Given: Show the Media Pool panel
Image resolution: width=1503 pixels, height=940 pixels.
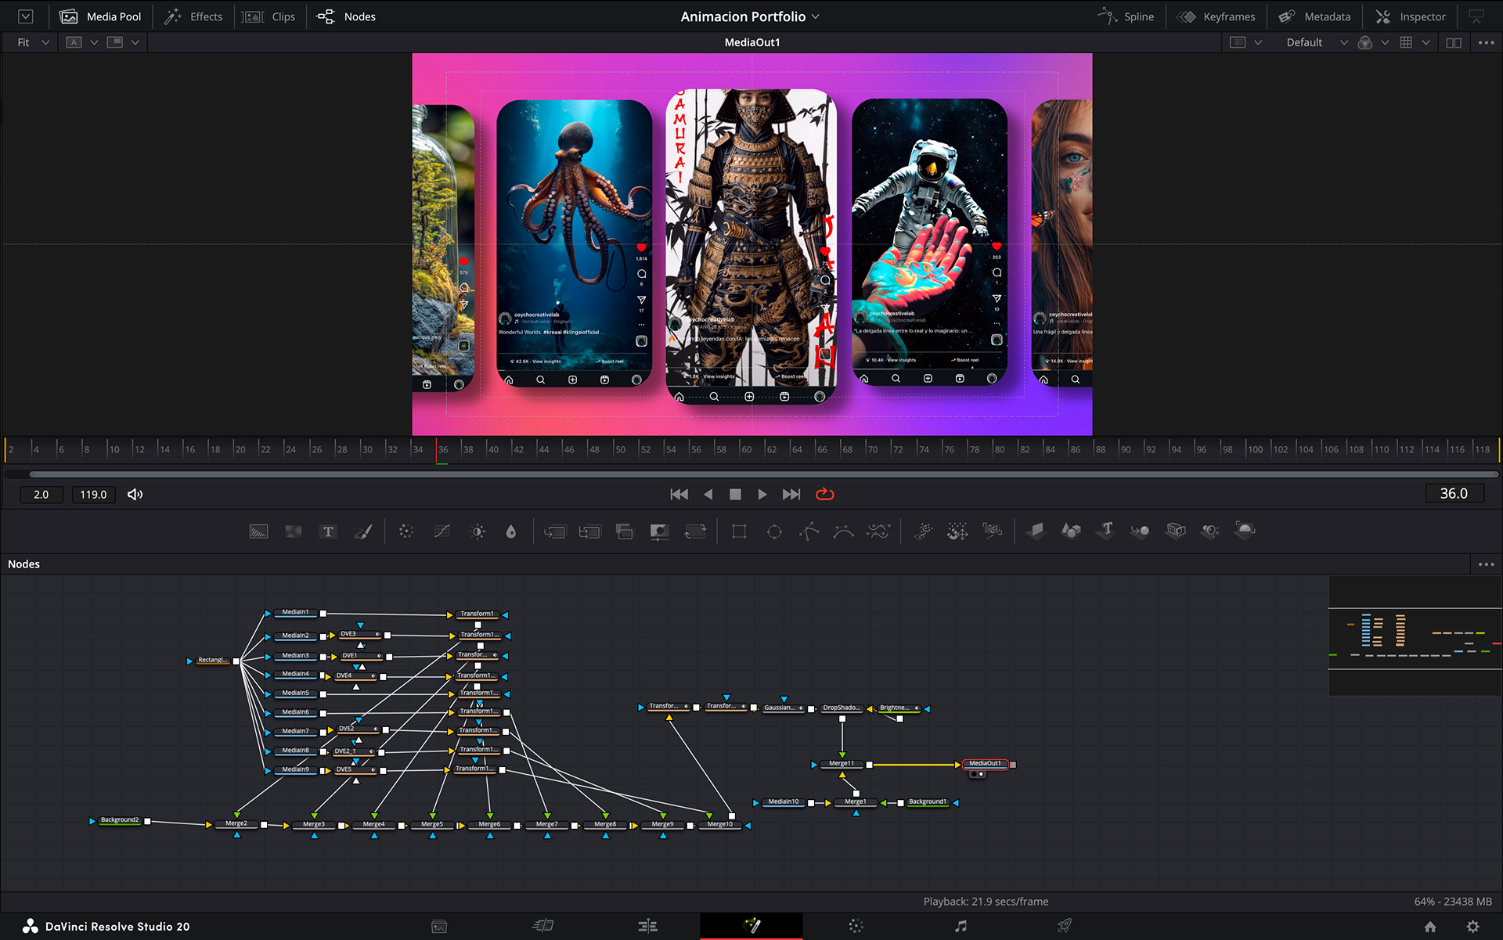Looking at the screenshot, I should click(x=101, y=16).
